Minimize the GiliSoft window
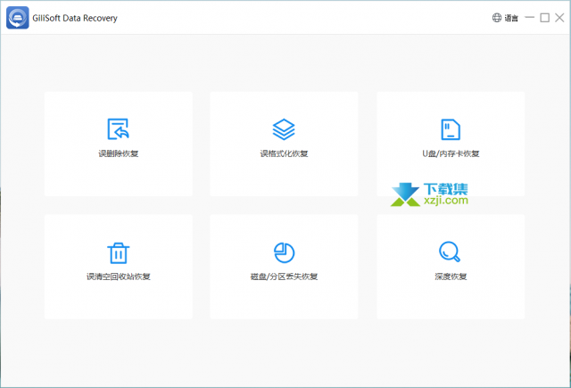This screenshot has width=571, height=388. point(529,18)
